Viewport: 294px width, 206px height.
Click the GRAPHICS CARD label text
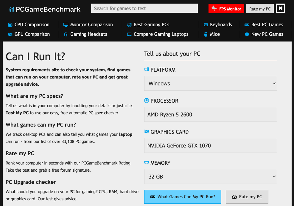(169, 132)
